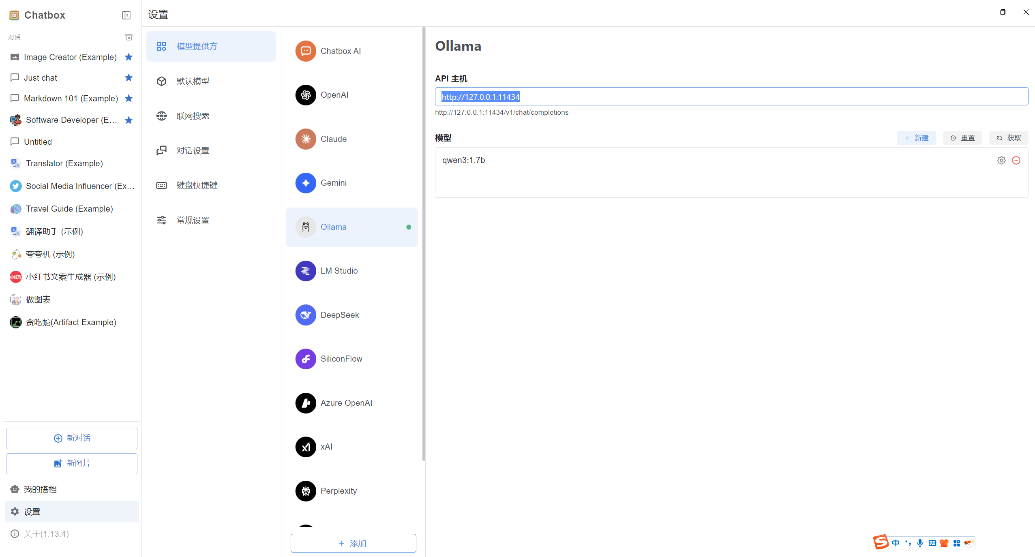Unstar the Just chat conversation
Viewport: 1035px width, 557px height.
(129, 77)
